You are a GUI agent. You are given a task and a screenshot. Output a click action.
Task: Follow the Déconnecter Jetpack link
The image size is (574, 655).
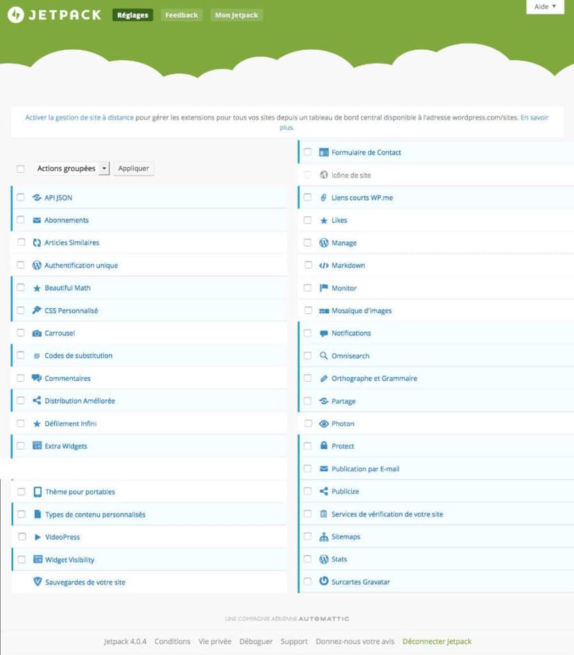[437, 641]
